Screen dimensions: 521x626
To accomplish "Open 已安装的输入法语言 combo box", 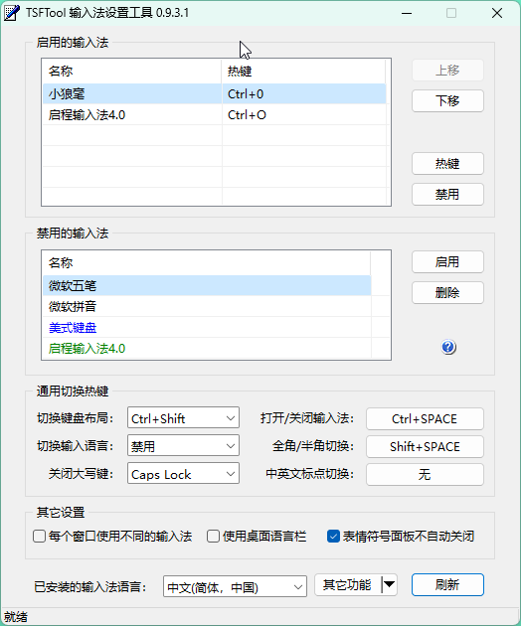I will pos(235,586).
